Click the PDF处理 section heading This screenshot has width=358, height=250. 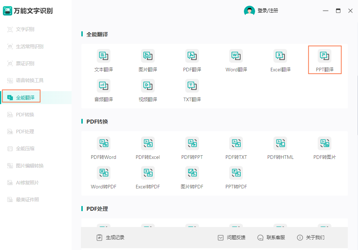97,209
